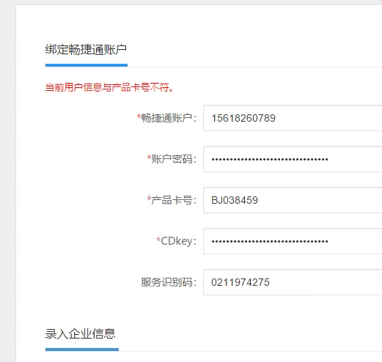382x362 pixels.
Task: Place cursor on account number 15618260789
Action: point(243,118)
